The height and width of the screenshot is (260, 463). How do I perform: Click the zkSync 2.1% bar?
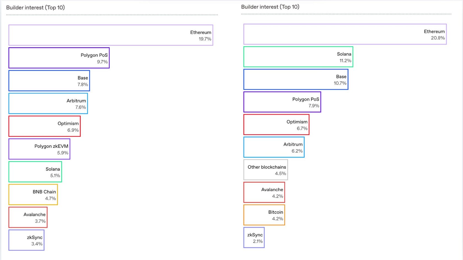[254, 238]
